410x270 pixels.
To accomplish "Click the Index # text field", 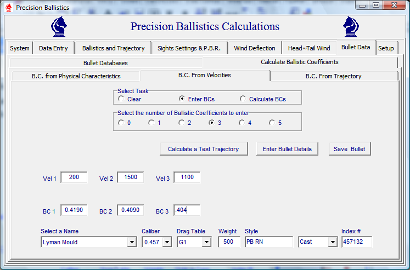I will click(x=356, y=242).
